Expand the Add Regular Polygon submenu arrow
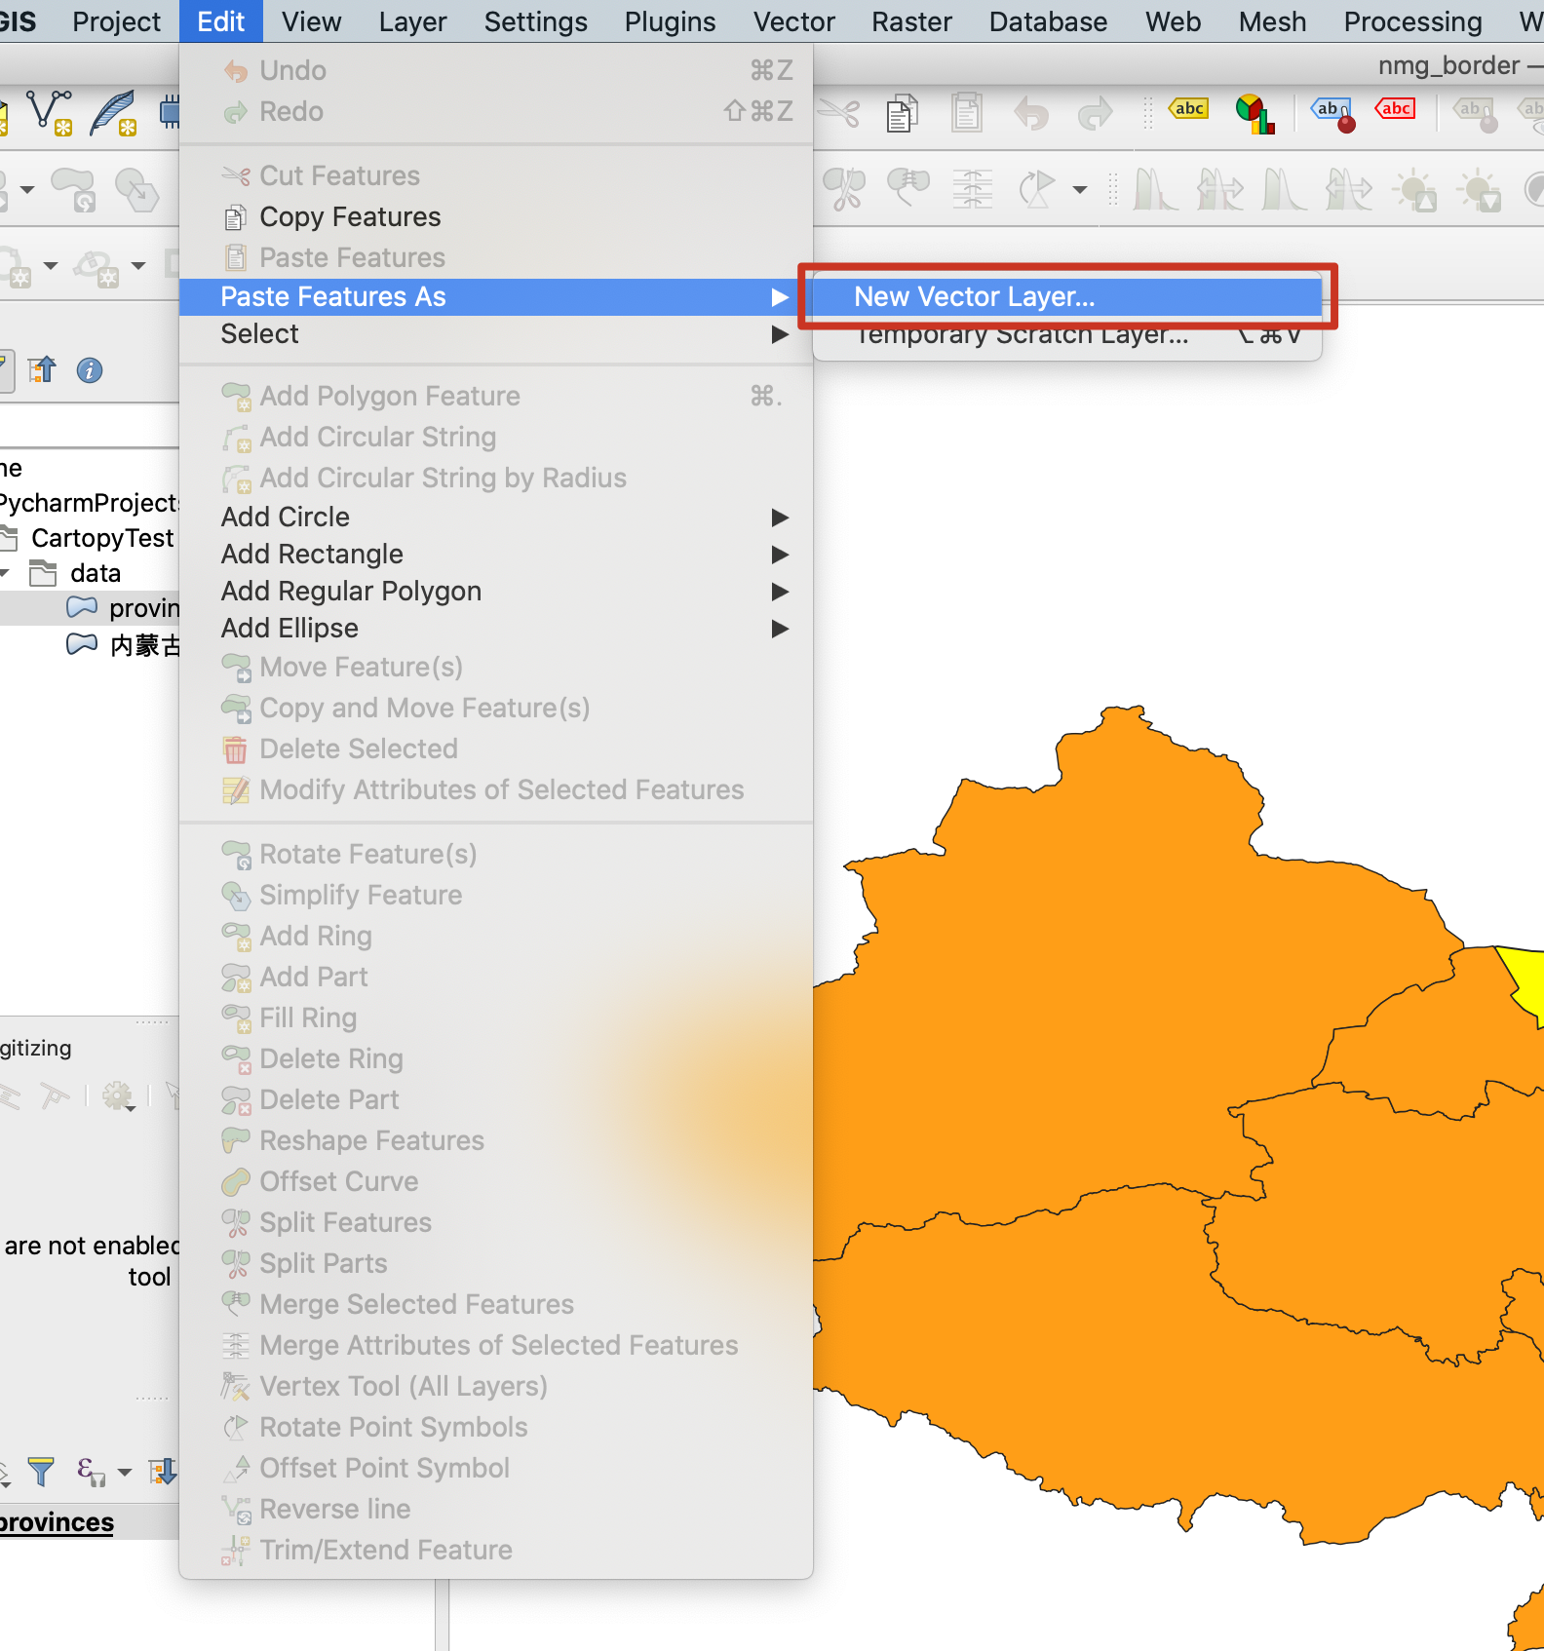 click(780, 591)
